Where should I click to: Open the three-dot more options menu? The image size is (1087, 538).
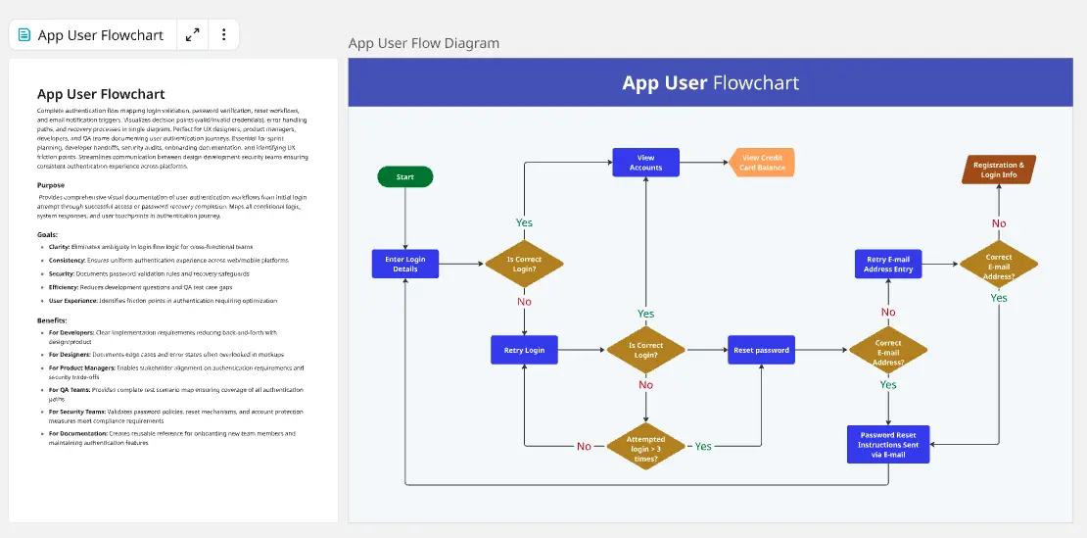223,35
